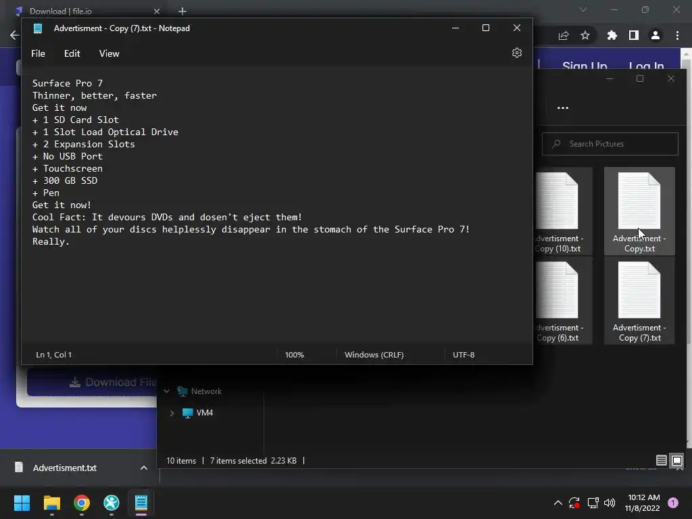Collapse the Network tree node

coord(167,391)
